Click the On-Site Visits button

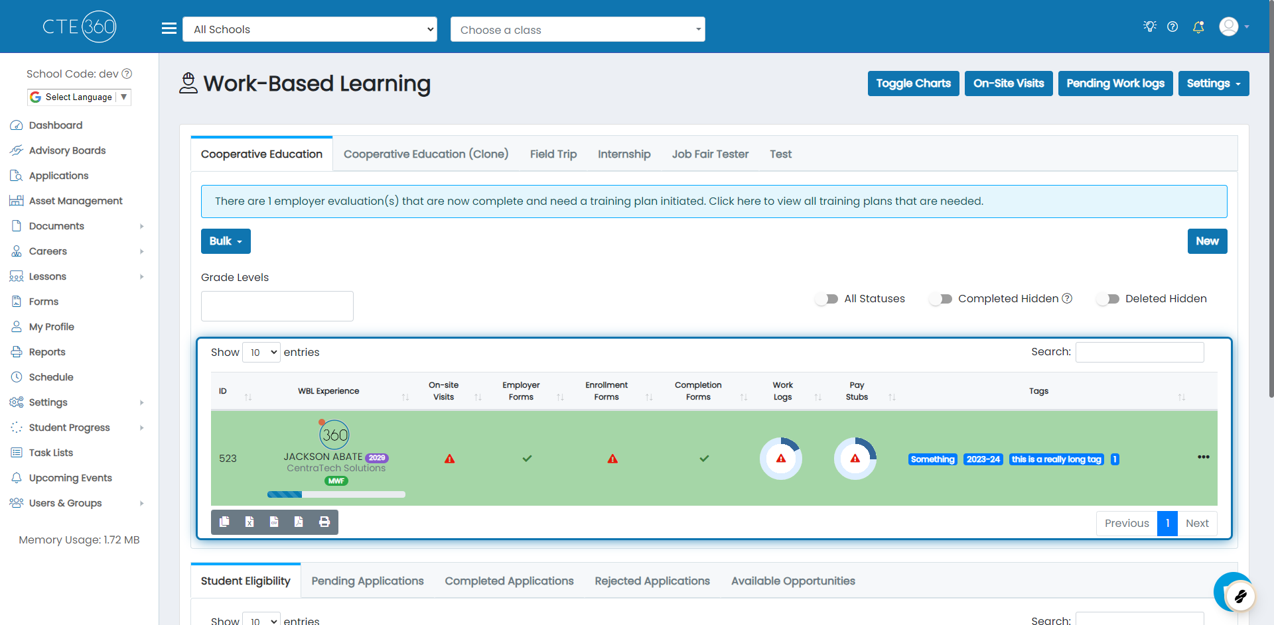(1009, 84)
